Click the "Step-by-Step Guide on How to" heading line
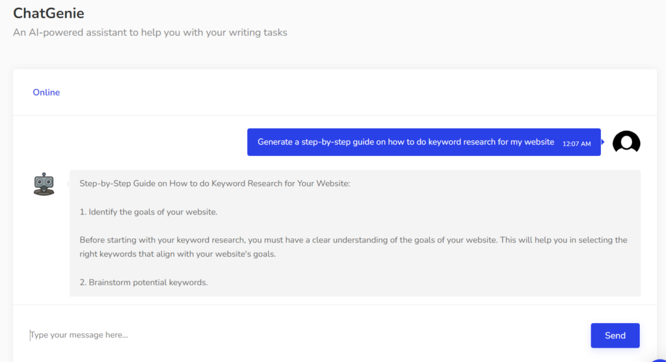666x362 pixels. [x=215, y=184]
